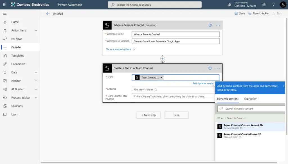Open the help question mark icon
The image size is (288, 164).
click(x=273, y=5)
